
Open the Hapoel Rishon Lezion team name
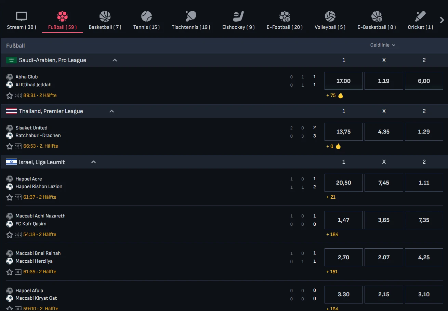(x=39, y=187)
